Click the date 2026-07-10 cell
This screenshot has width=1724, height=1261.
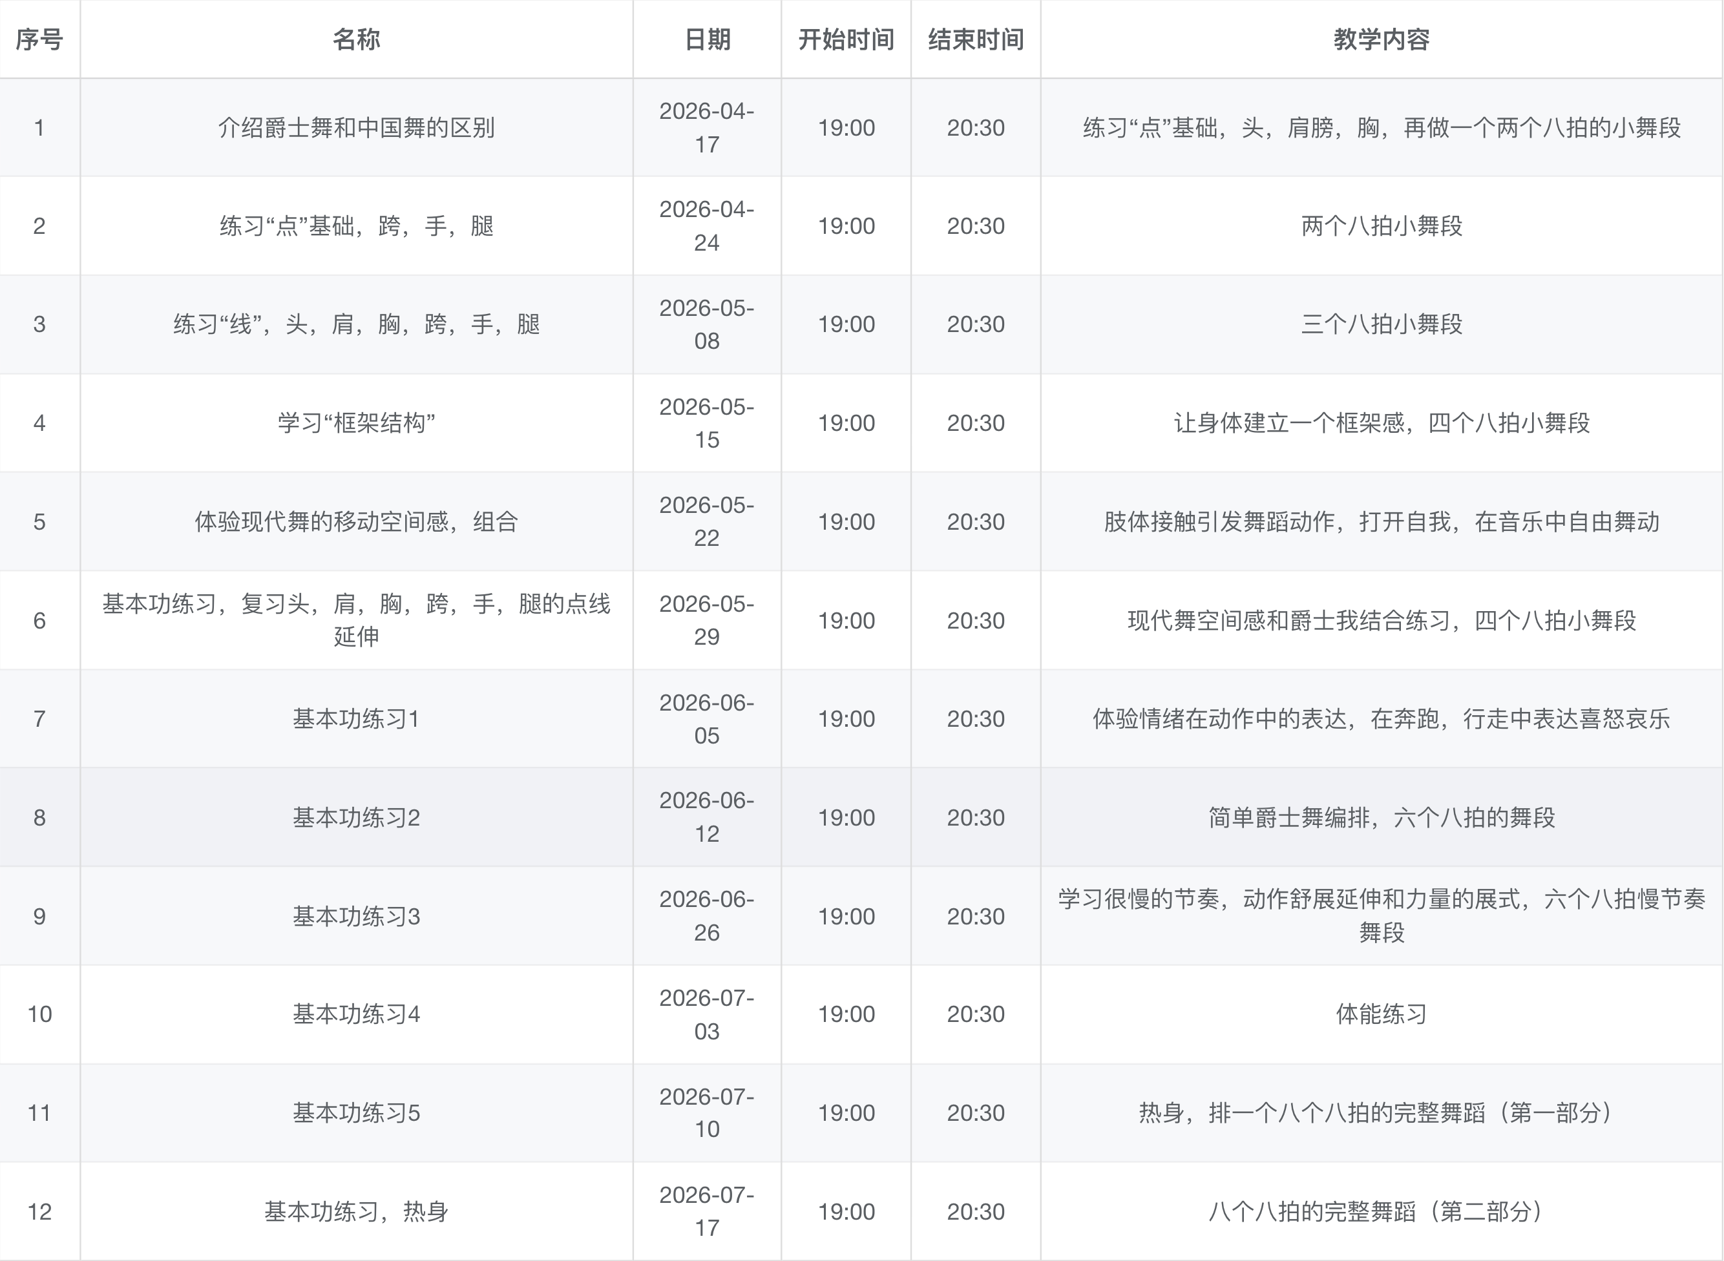[706, 1113]
